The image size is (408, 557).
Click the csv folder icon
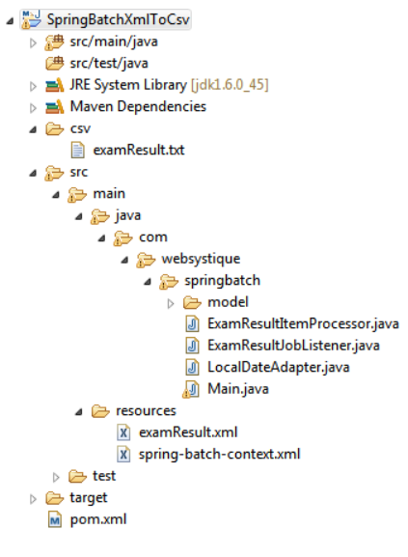54,129
